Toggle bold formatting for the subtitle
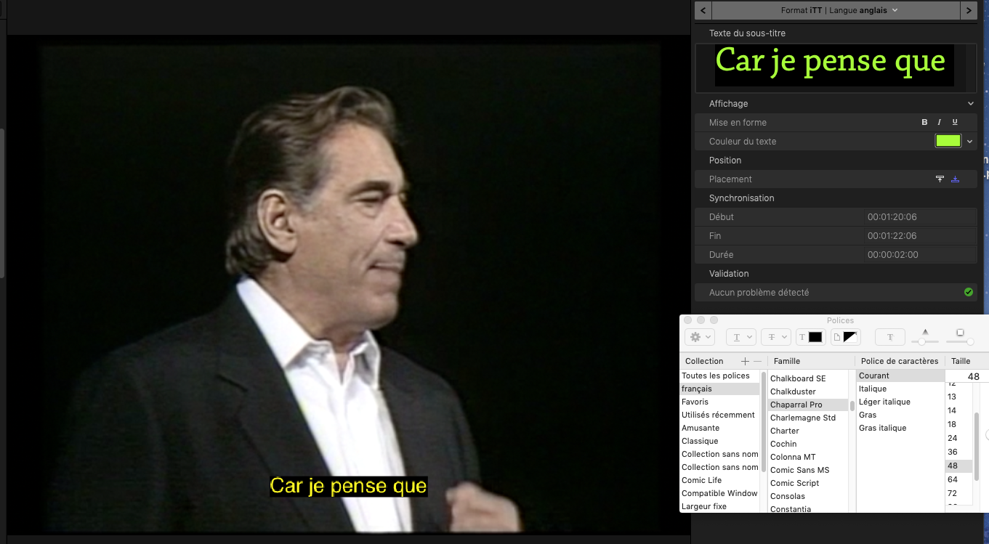This screenshot has height=544, width=989. point(924,123)
